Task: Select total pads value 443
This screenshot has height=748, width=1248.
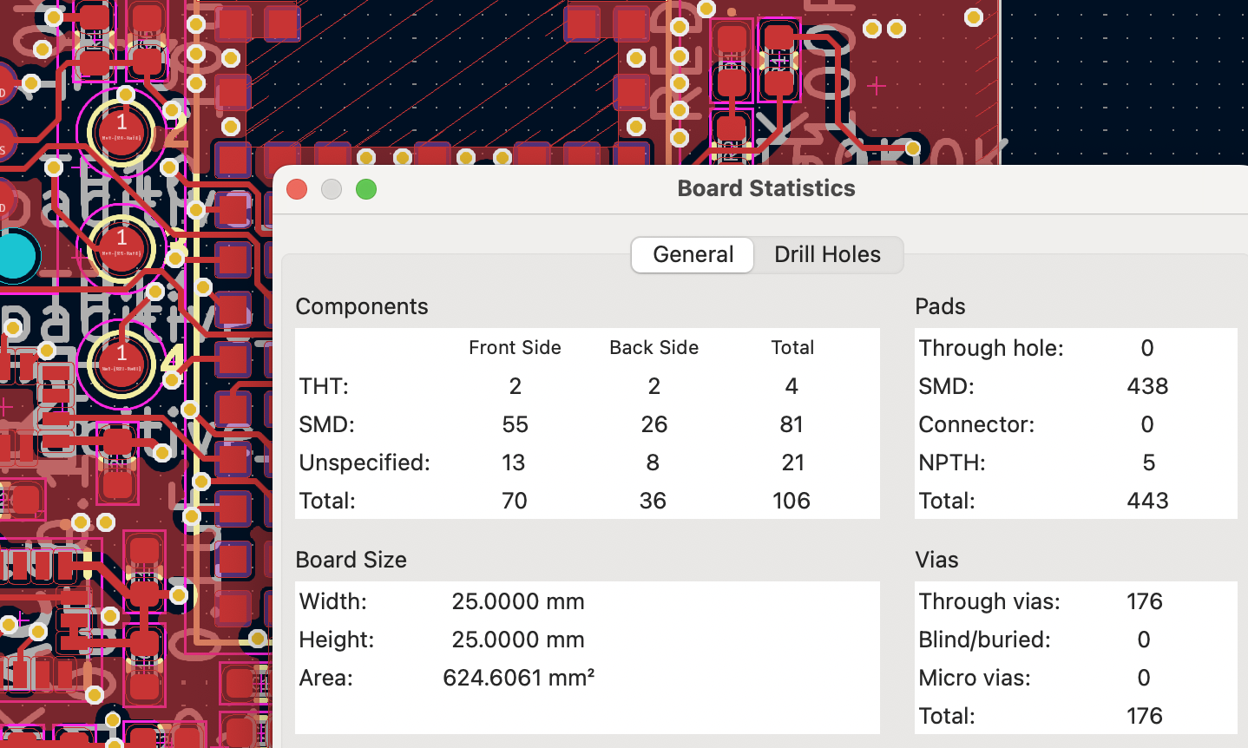Action: click(x=1147, y=501)
